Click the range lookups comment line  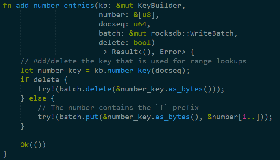(x=133, y=61)
